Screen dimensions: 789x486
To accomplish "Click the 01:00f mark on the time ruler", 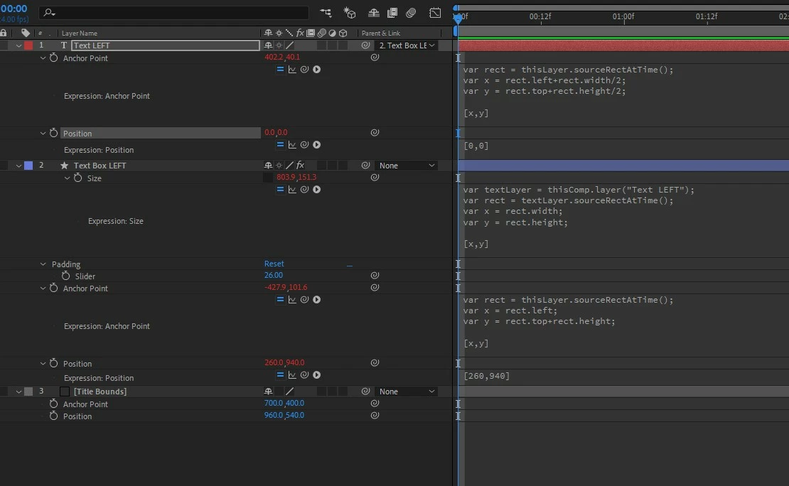I will click(623, 16).
